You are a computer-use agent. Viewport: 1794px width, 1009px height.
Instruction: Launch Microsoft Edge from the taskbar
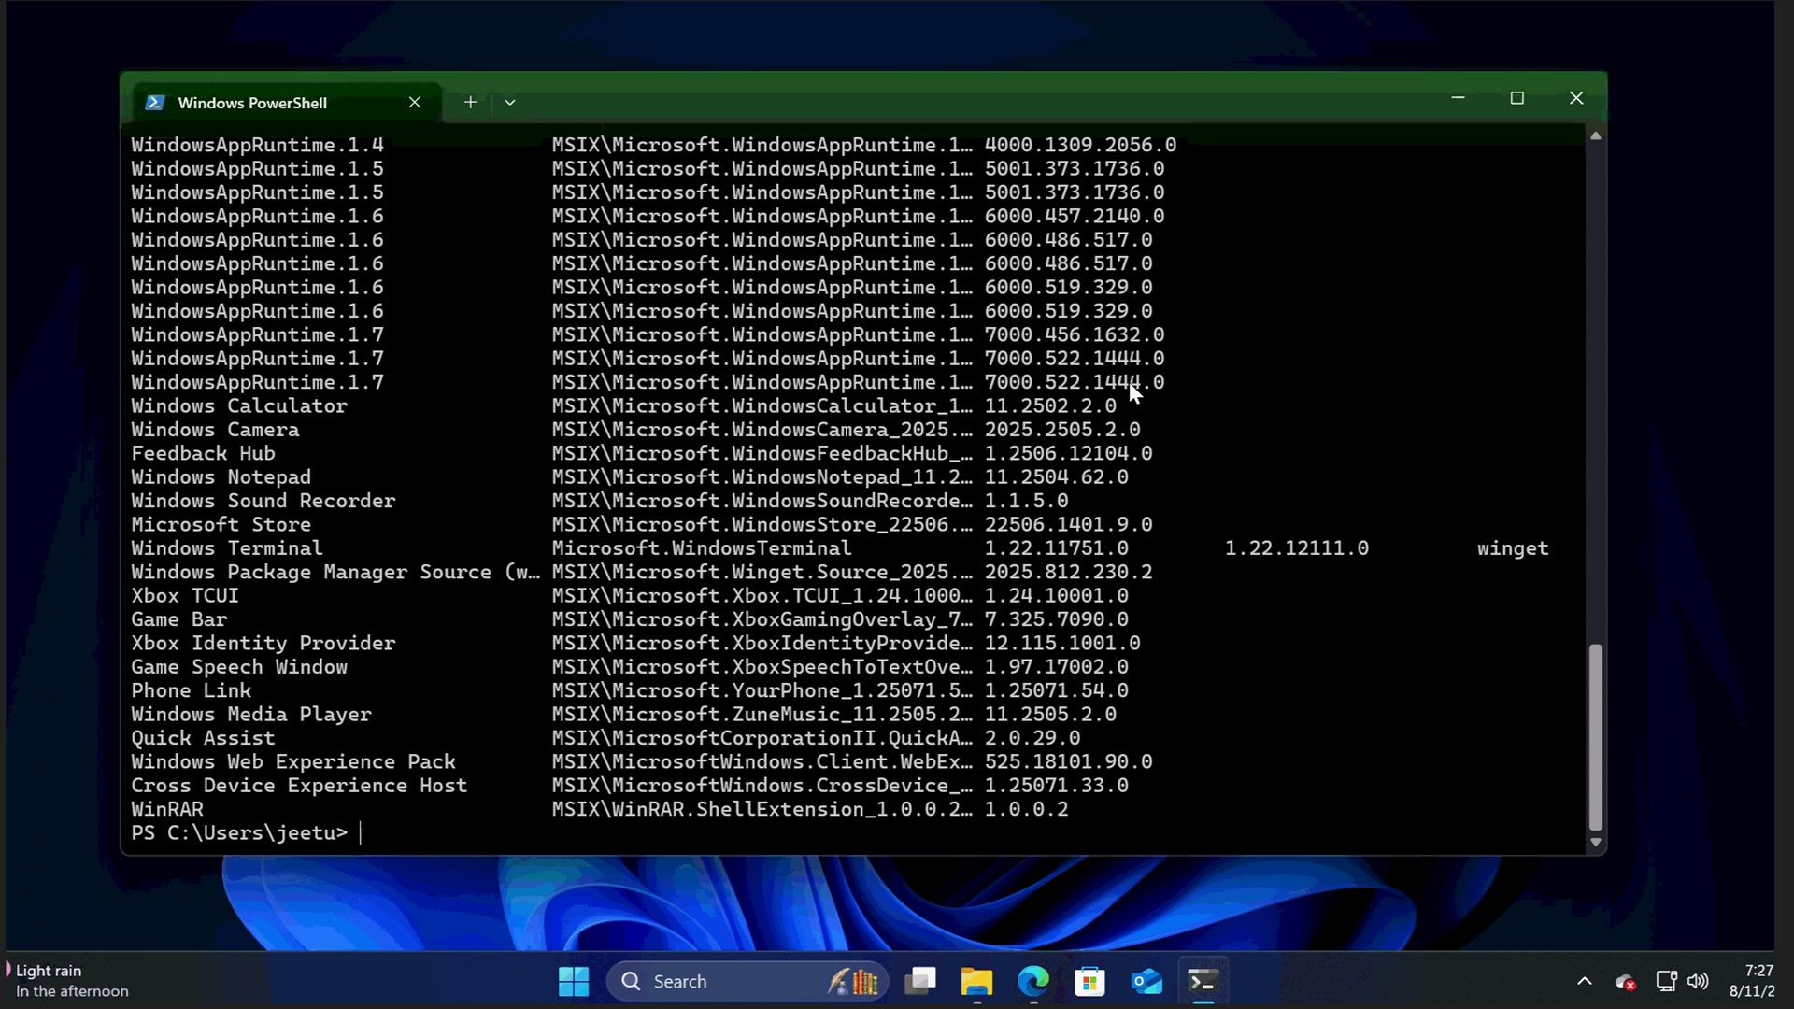pos(1032,982)
